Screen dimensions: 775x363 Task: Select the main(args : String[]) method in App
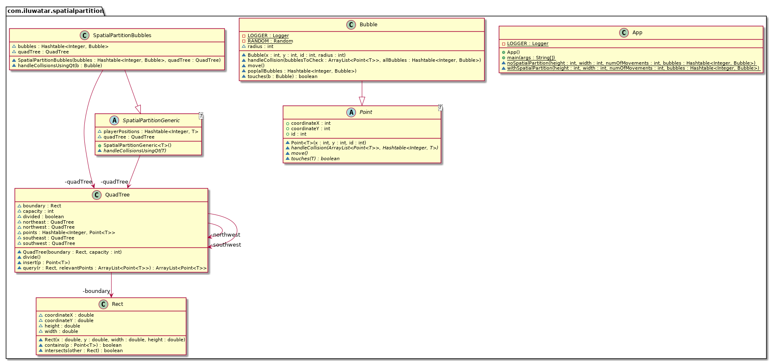point(531,58)
